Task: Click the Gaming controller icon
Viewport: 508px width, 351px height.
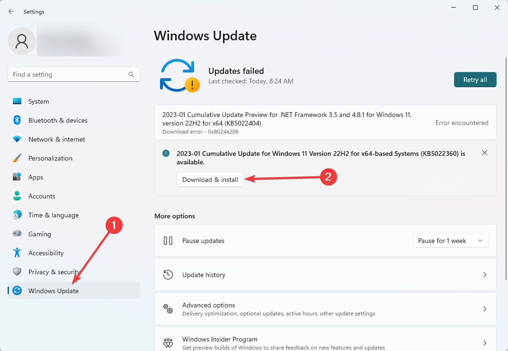Action: point(17,234)
